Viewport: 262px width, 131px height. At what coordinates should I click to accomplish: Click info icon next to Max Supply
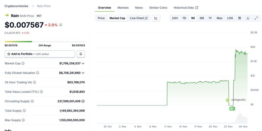pos(23,120)
